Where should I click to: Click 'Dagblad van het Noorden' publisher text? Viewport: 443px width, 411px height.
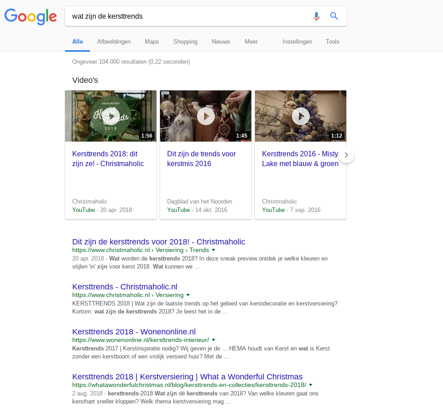click(x=200, y=202)
